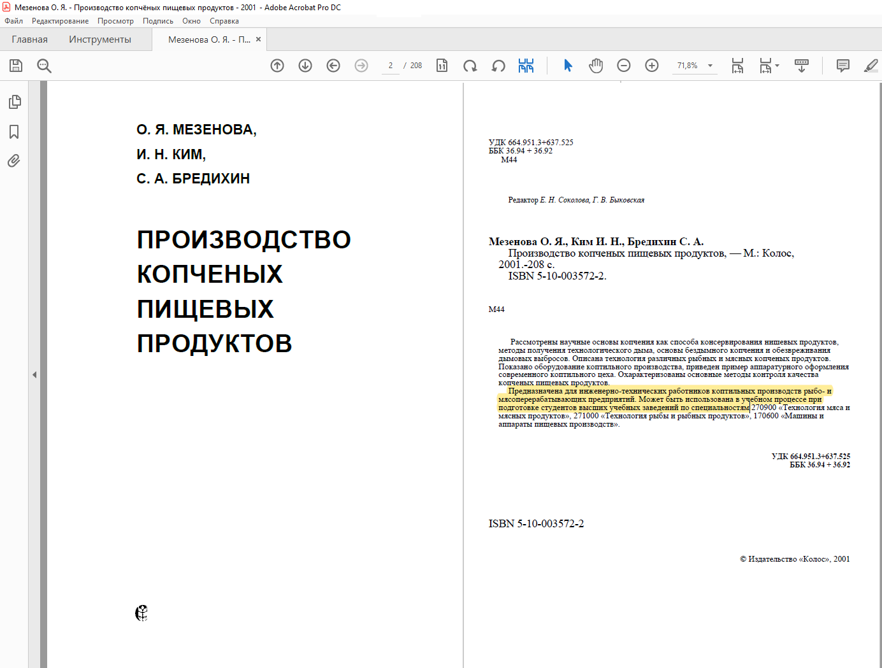Screen dimensions: 882x668
Task: Close the Мезенова document tab
Action: point(258,39)
